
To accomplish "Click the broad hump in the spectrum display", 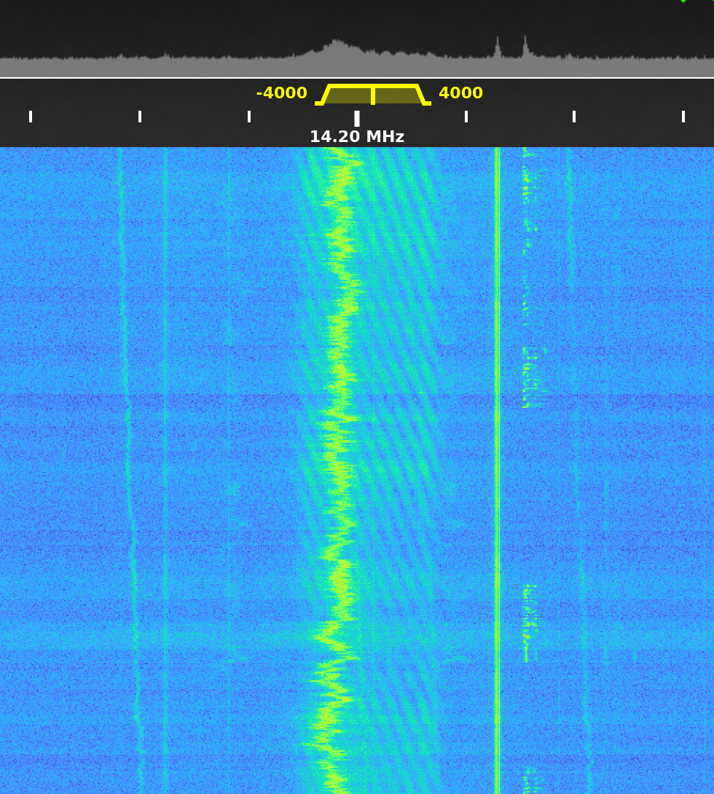I will click(x=337, y=50).
